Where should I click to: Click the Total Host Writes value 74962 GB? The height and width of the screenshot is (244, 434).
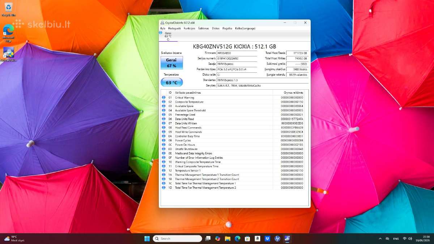point(297,58)
